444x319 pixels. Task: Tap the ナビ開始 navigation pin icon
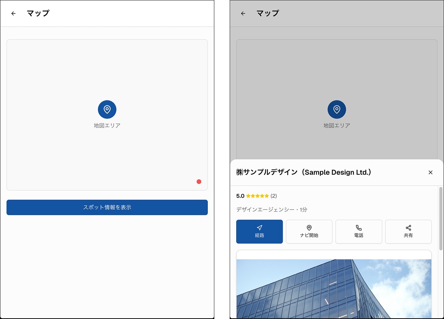click(309, 228)
